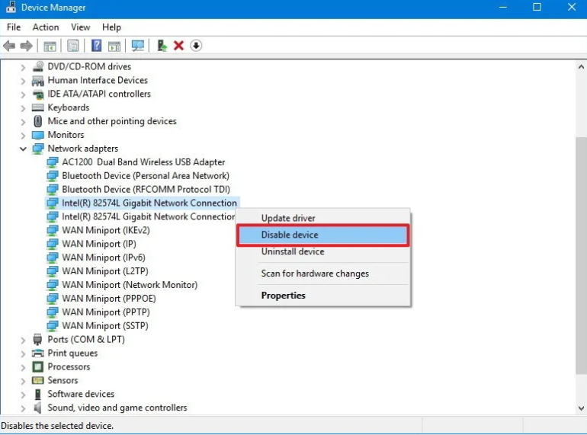This screenshot has height=435, width=587.
Task: Expand Software devices node chevron
Action: (x=23, y=395)
